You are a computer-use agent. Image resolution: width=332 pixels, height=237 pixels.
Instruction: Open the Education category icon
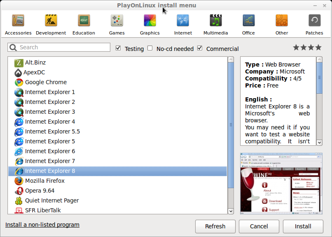(x=84, y=21)
